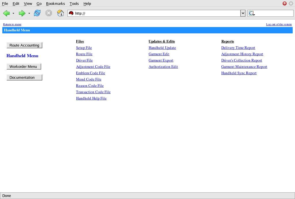Open the forward history dropdown arrow
The width and height of the screenshot is (295, 199).
coord(29,13)
